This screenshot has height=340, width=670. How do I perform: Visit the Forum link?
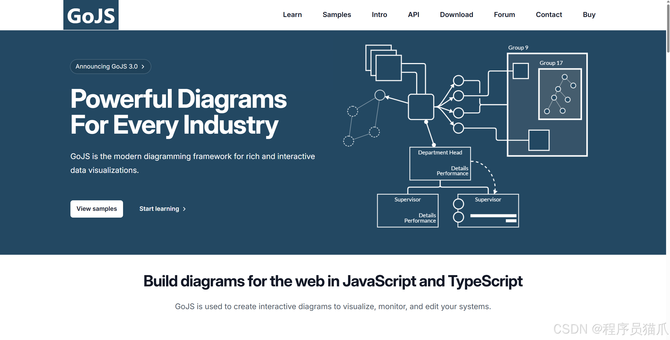click(504, 15)
